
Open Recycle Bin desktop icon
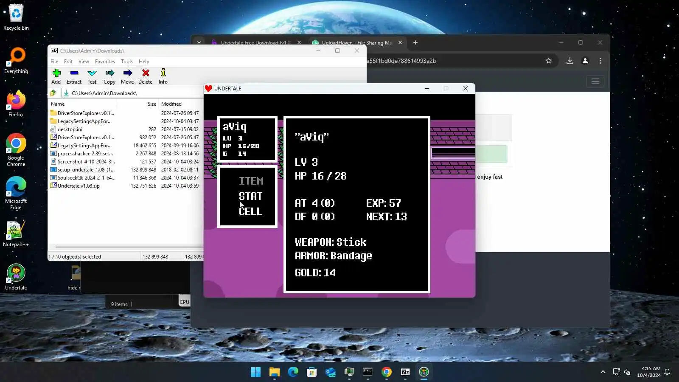[x=16, y=17]
